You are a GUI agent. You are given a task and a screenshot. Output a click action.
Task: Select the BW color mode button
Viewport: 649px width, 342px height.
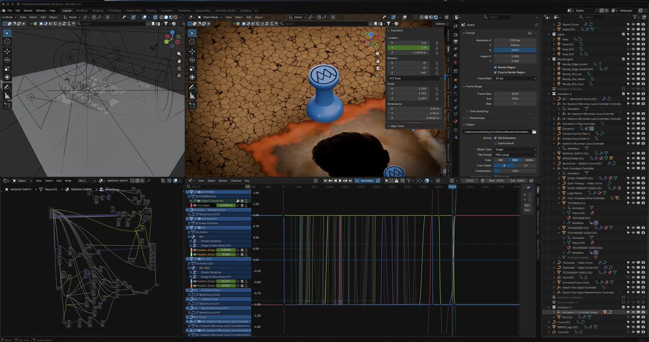point(500,160)
